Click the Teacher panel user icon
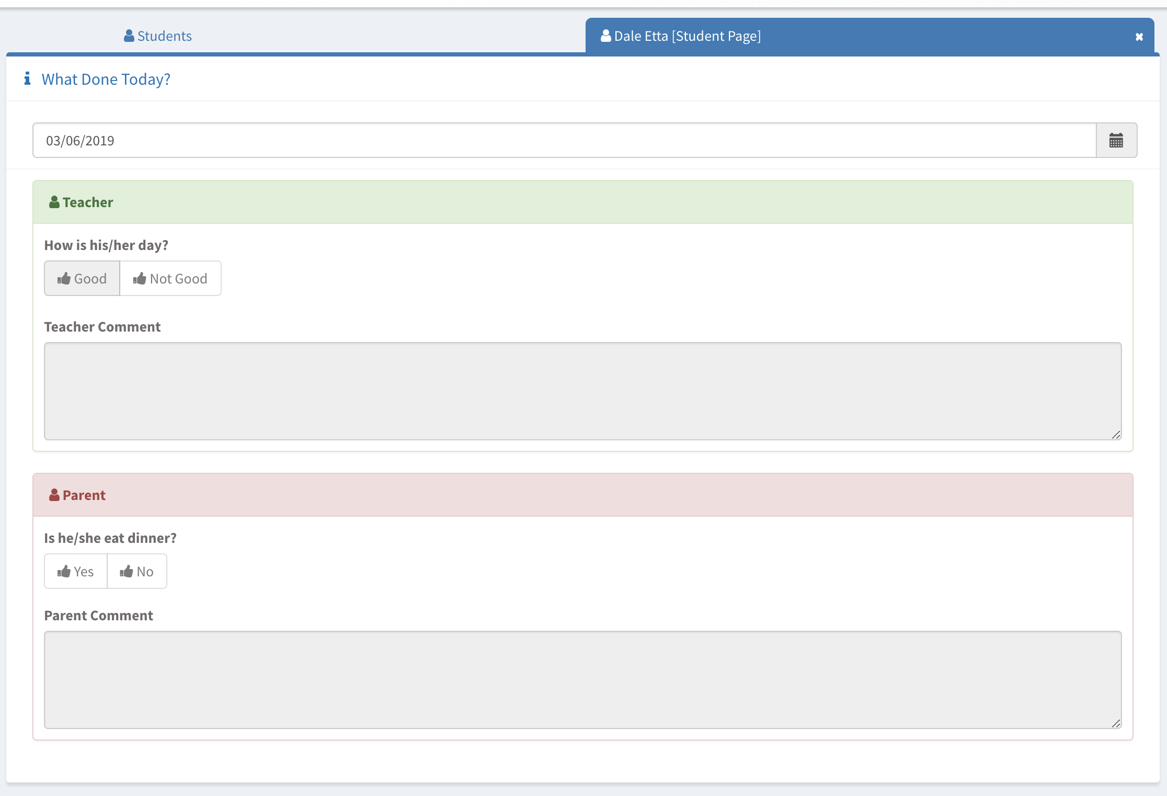This screenshot has width=1167, height=796. tap(54, 202)
